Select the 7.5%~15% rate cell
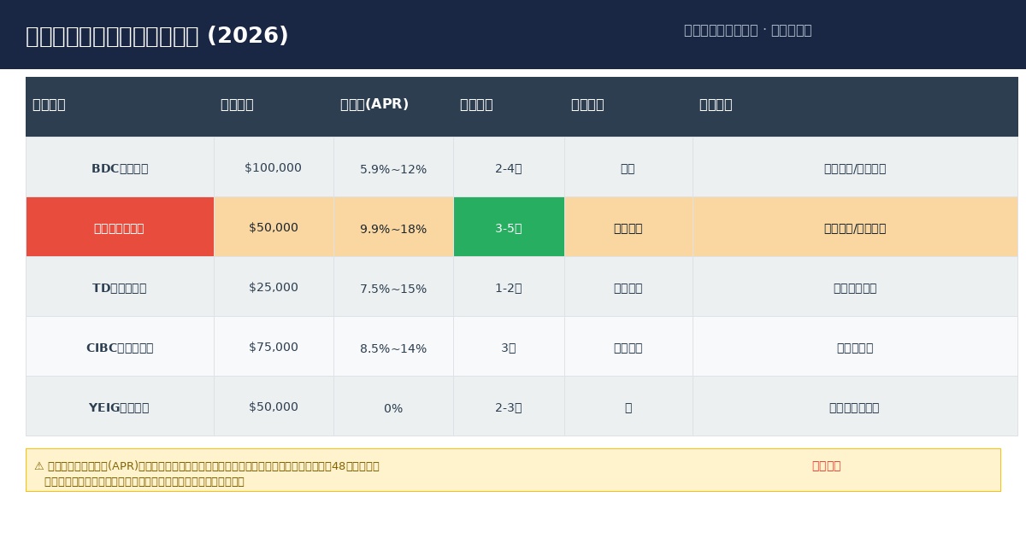Screen dimensions: 1026x538 click(x=393, y=289)
